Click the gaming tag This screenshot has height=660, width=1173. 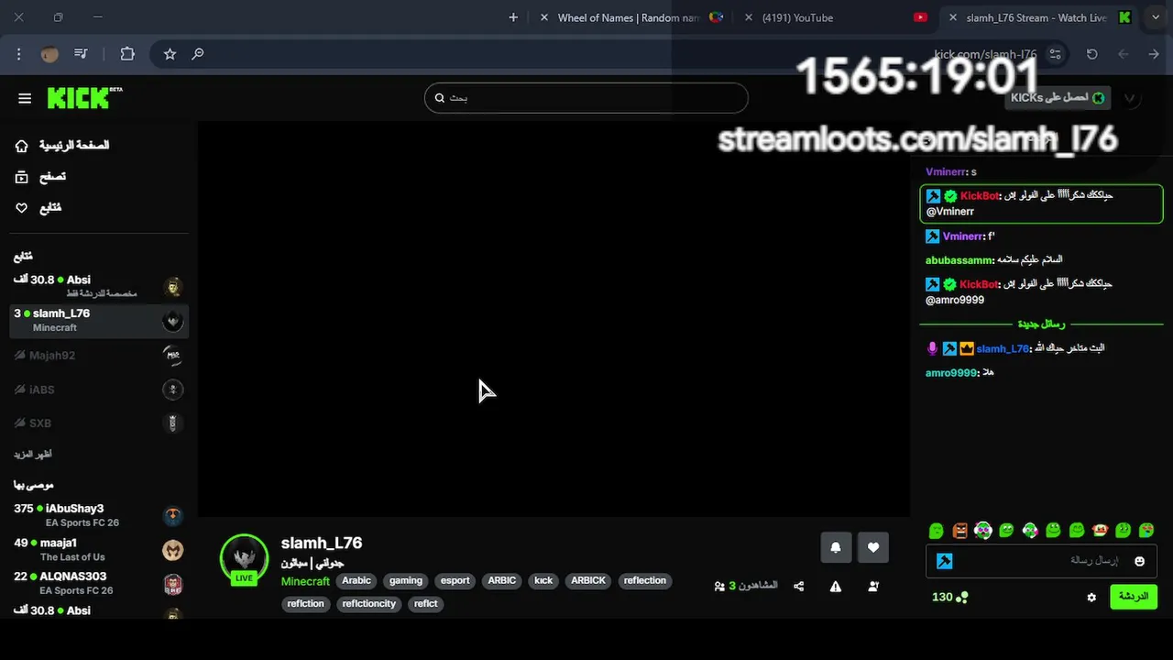tap(406, 580)
